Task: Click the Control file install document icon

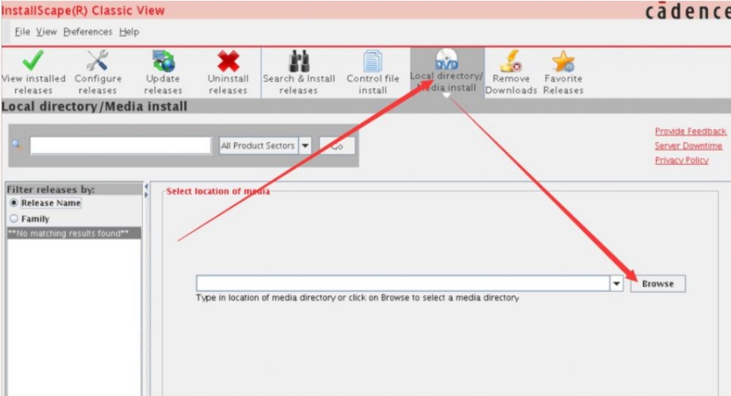Action: [x=373, y=61]
